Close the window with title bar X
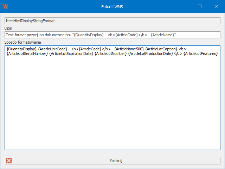The image size is (225, 169). pos(217,6)
